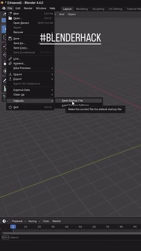Click the timeline horizontal scrollbar
141x251 pixels.
pyautogui.click(x=71, y=233)
